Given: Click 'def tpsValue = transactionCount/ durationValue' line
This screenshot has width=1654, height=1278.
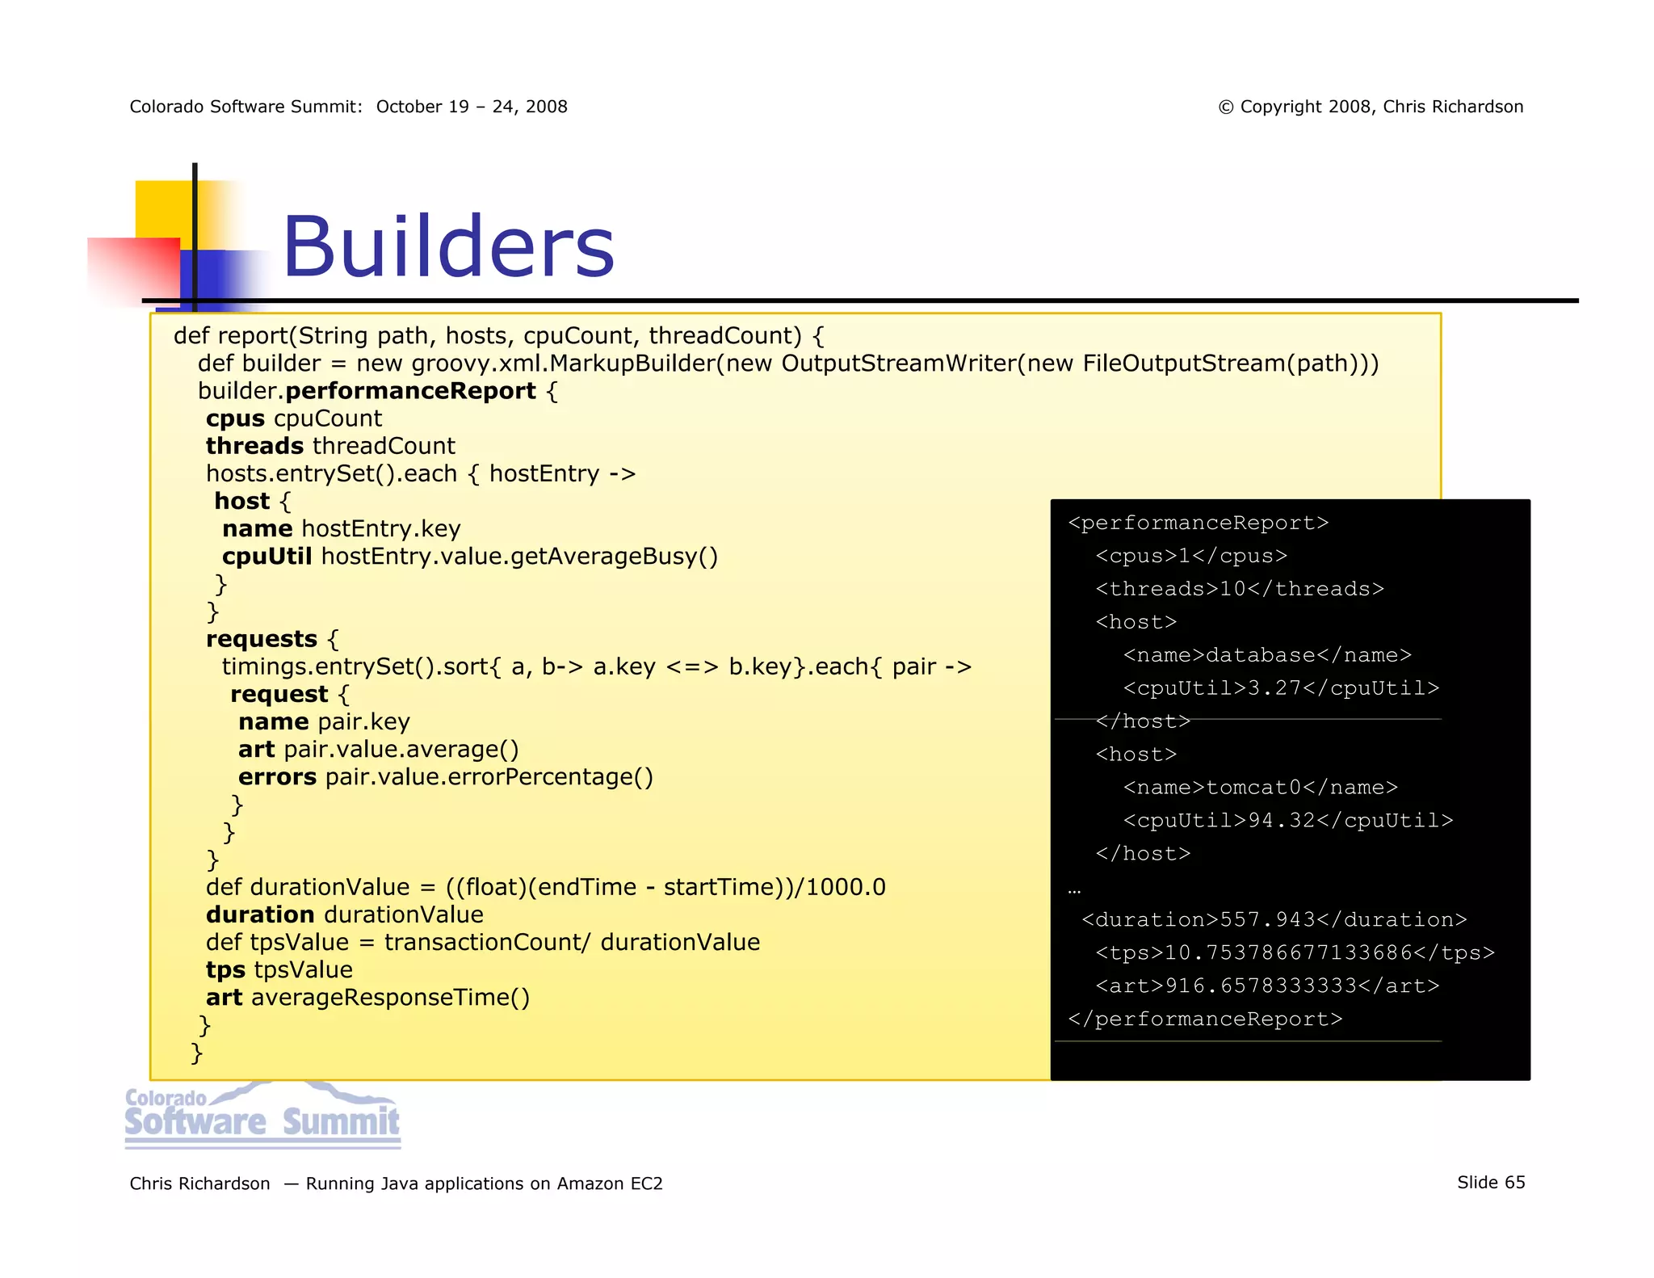Looking at the screenshot, I should point(483,942).
